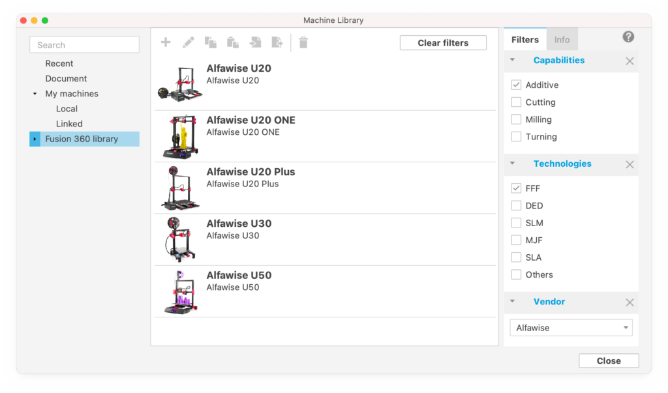The image size is (668, 393).
Task: Click the Technologies section heading
Action: 562,164
